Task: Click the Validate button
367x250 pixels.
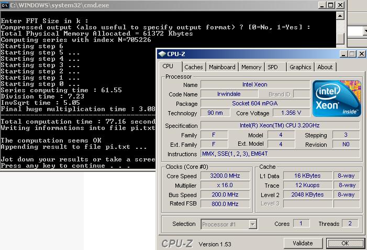Action: 303,243
